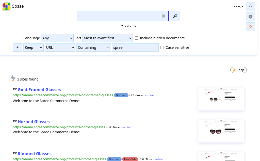Open the user profile icon button
This screenshot has height=161, width=260.
point(250,7)
